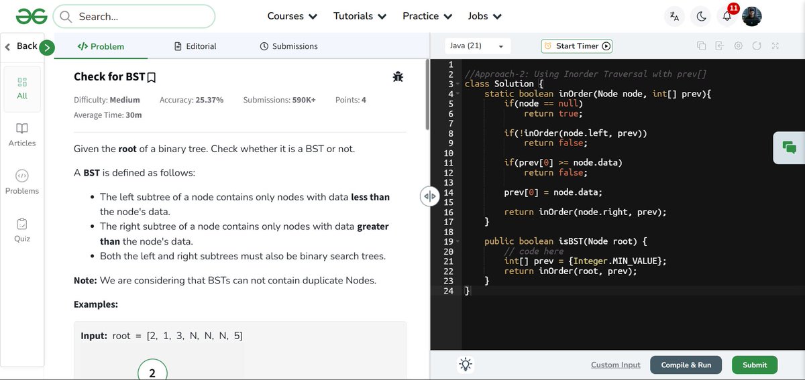Expand the Jobs menu
Image resolution: width=805 pixels, height=380 pixels.
(x=485, y=16)
